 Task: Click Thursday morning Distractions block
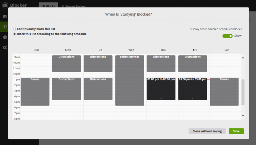coord(161,64)
